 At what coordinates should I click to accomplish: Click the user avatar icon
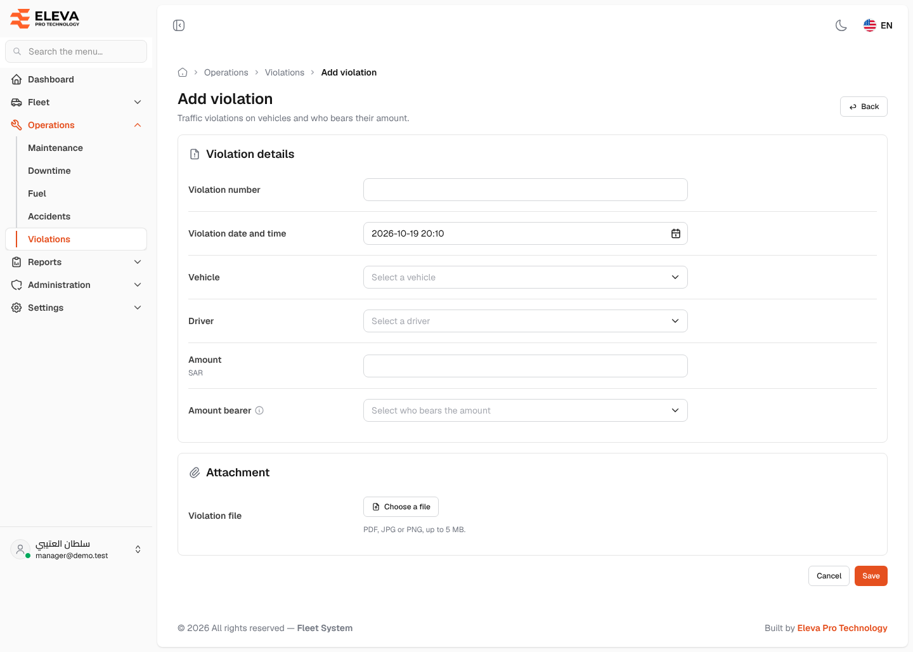point(20,549)
